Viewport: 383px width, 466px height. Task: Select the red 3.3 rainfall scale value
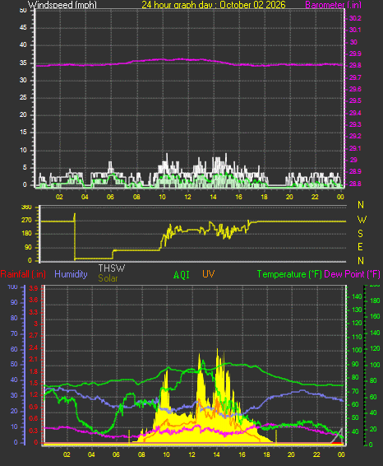pos(34,312)
